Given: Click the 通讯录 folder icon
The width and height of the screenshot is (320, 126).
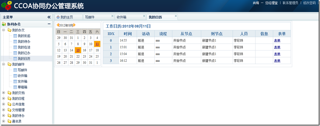Looking at the screenshot, I should pos(9,121).
